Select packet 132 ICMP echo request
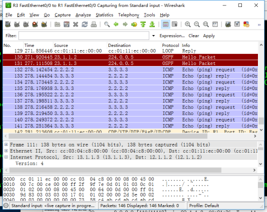Screen dimensions: 267x212 tap(130, 69)
